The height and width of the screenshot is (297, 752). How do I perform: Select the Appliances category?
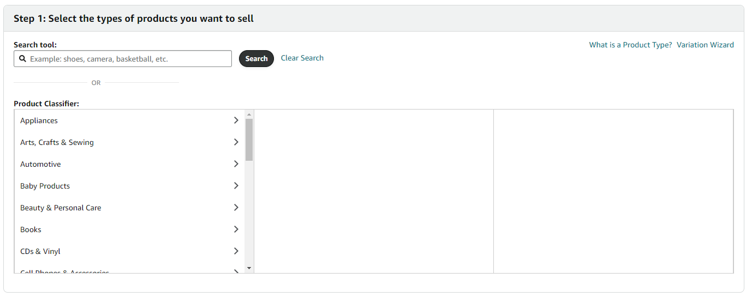pos(39,120)
